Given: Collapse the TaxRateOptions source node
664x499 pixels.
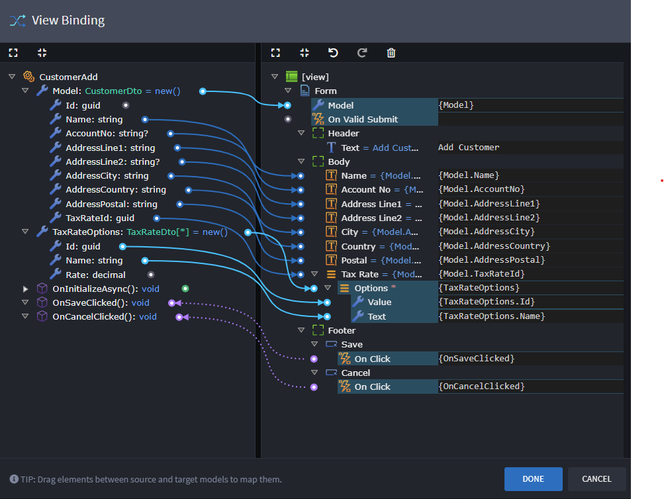Looking at the screenshot, I should 25,232.
